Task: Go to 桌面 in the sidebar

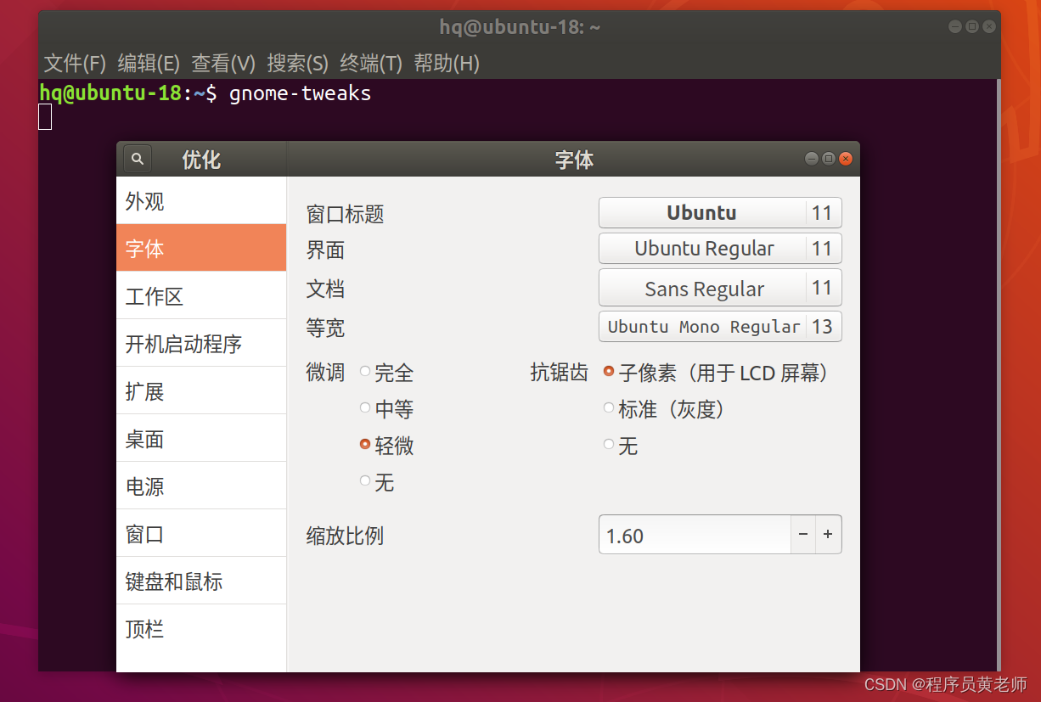Action: (x=201, y=439)
